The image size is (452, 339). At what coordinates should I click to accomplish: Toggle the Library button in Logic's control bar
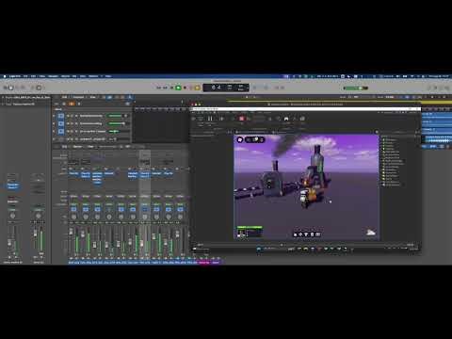[5, 88]
